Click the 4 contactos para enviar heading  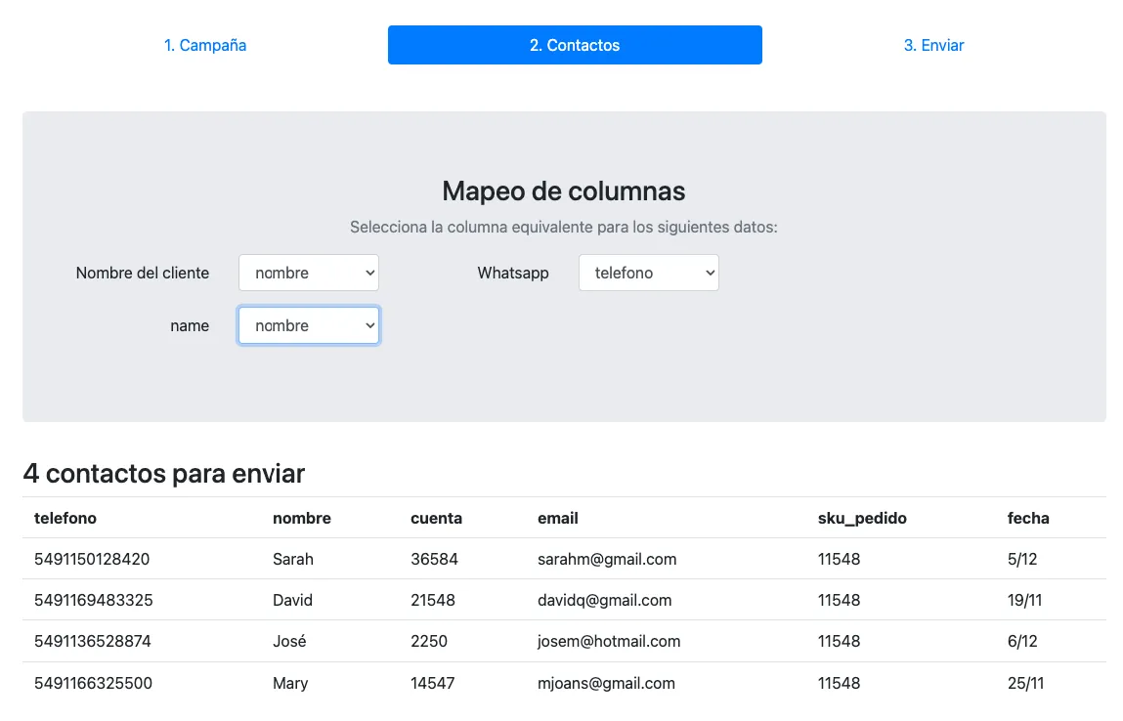click(164, 473)
